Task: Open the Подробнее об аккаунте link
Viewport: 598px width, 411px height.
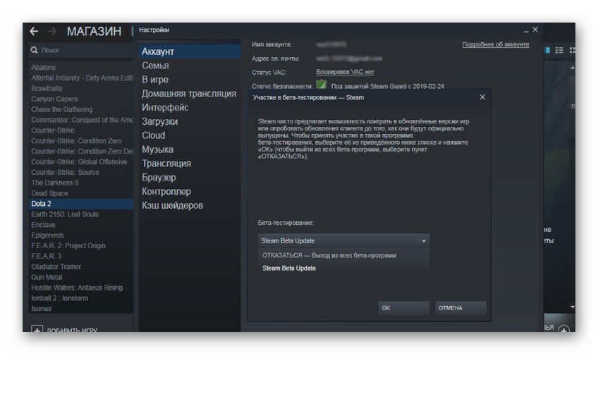Action: (495, 44)
